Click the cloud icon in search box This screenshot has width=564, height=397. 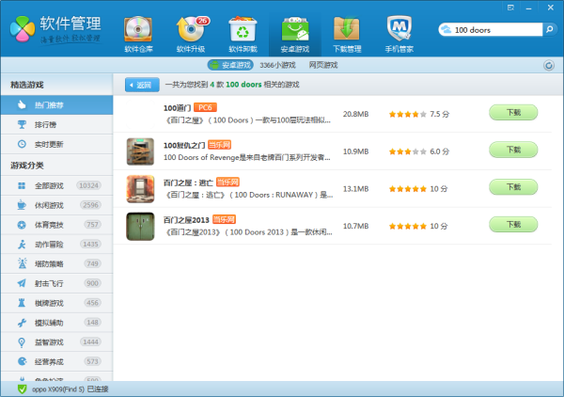click(446, 29)
